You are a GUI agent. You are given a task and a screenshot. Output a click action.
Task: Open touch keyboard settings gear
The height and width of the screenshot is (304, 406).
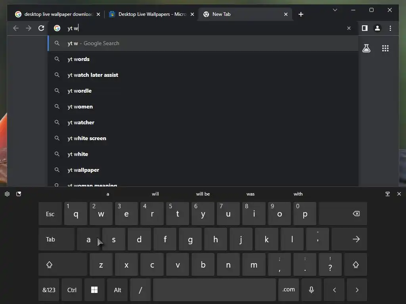point(7,194)
